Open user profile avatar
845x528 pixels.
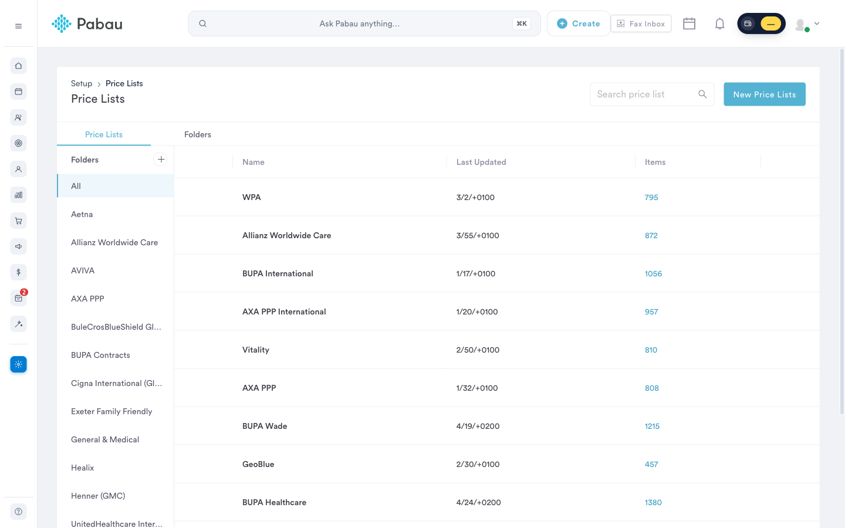pyautogui.click(x=800, y=24)
